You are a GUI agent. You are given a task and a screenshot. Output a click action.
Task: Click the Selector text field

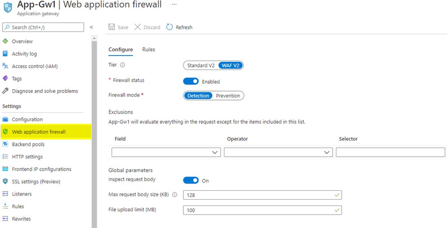pos(390,152)
